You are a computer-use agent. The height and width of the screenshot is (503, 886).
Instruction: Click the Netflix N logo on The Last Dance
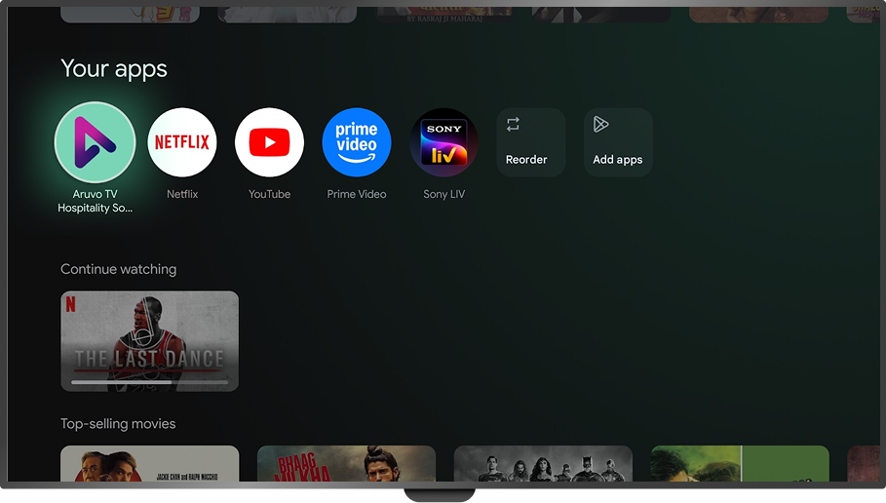pos(70,303)
